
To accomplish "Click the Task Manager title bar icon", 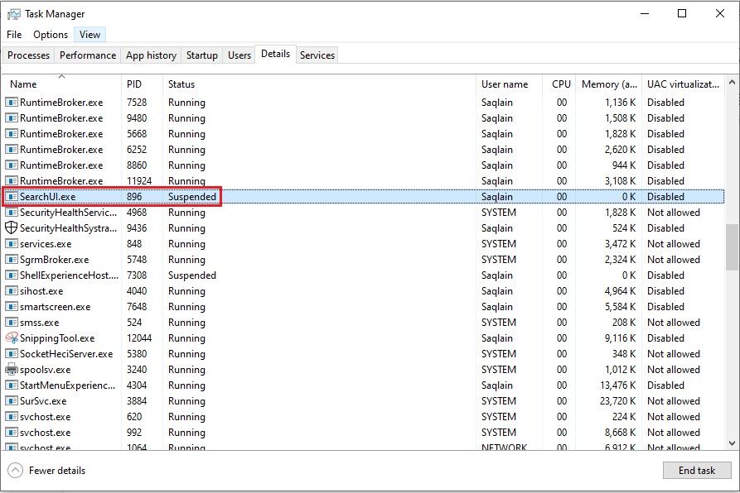I will pos(13,14).
